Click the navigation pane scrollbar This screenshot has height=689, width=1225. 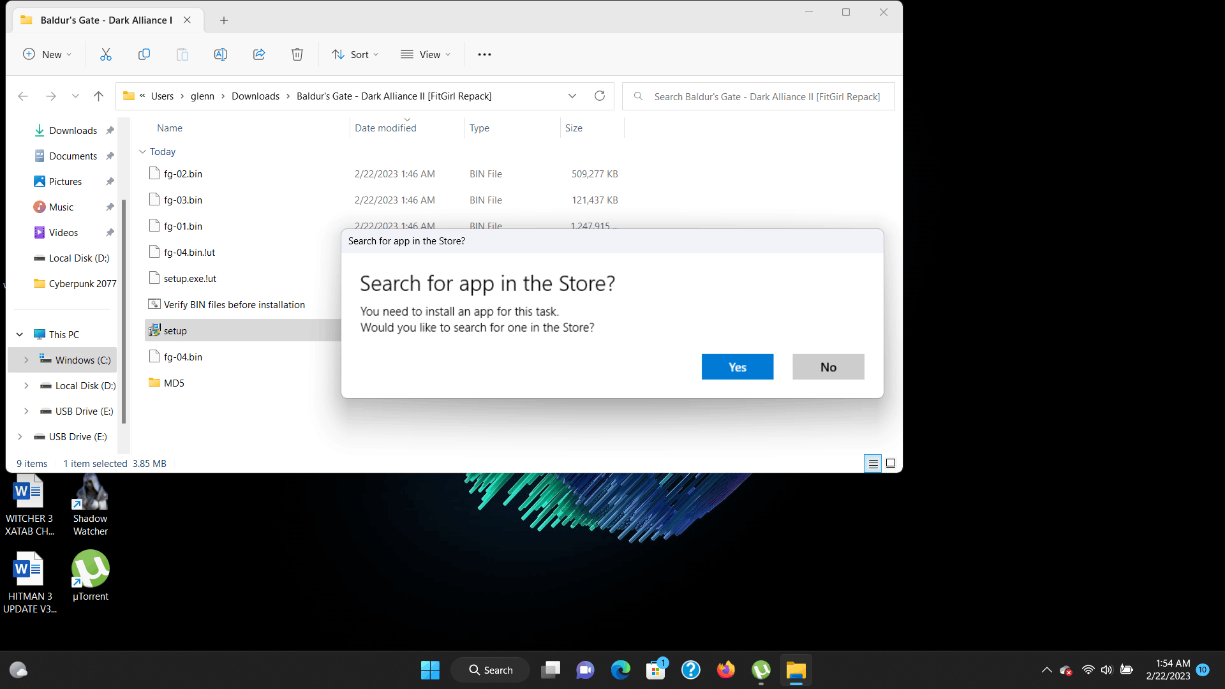124,311
